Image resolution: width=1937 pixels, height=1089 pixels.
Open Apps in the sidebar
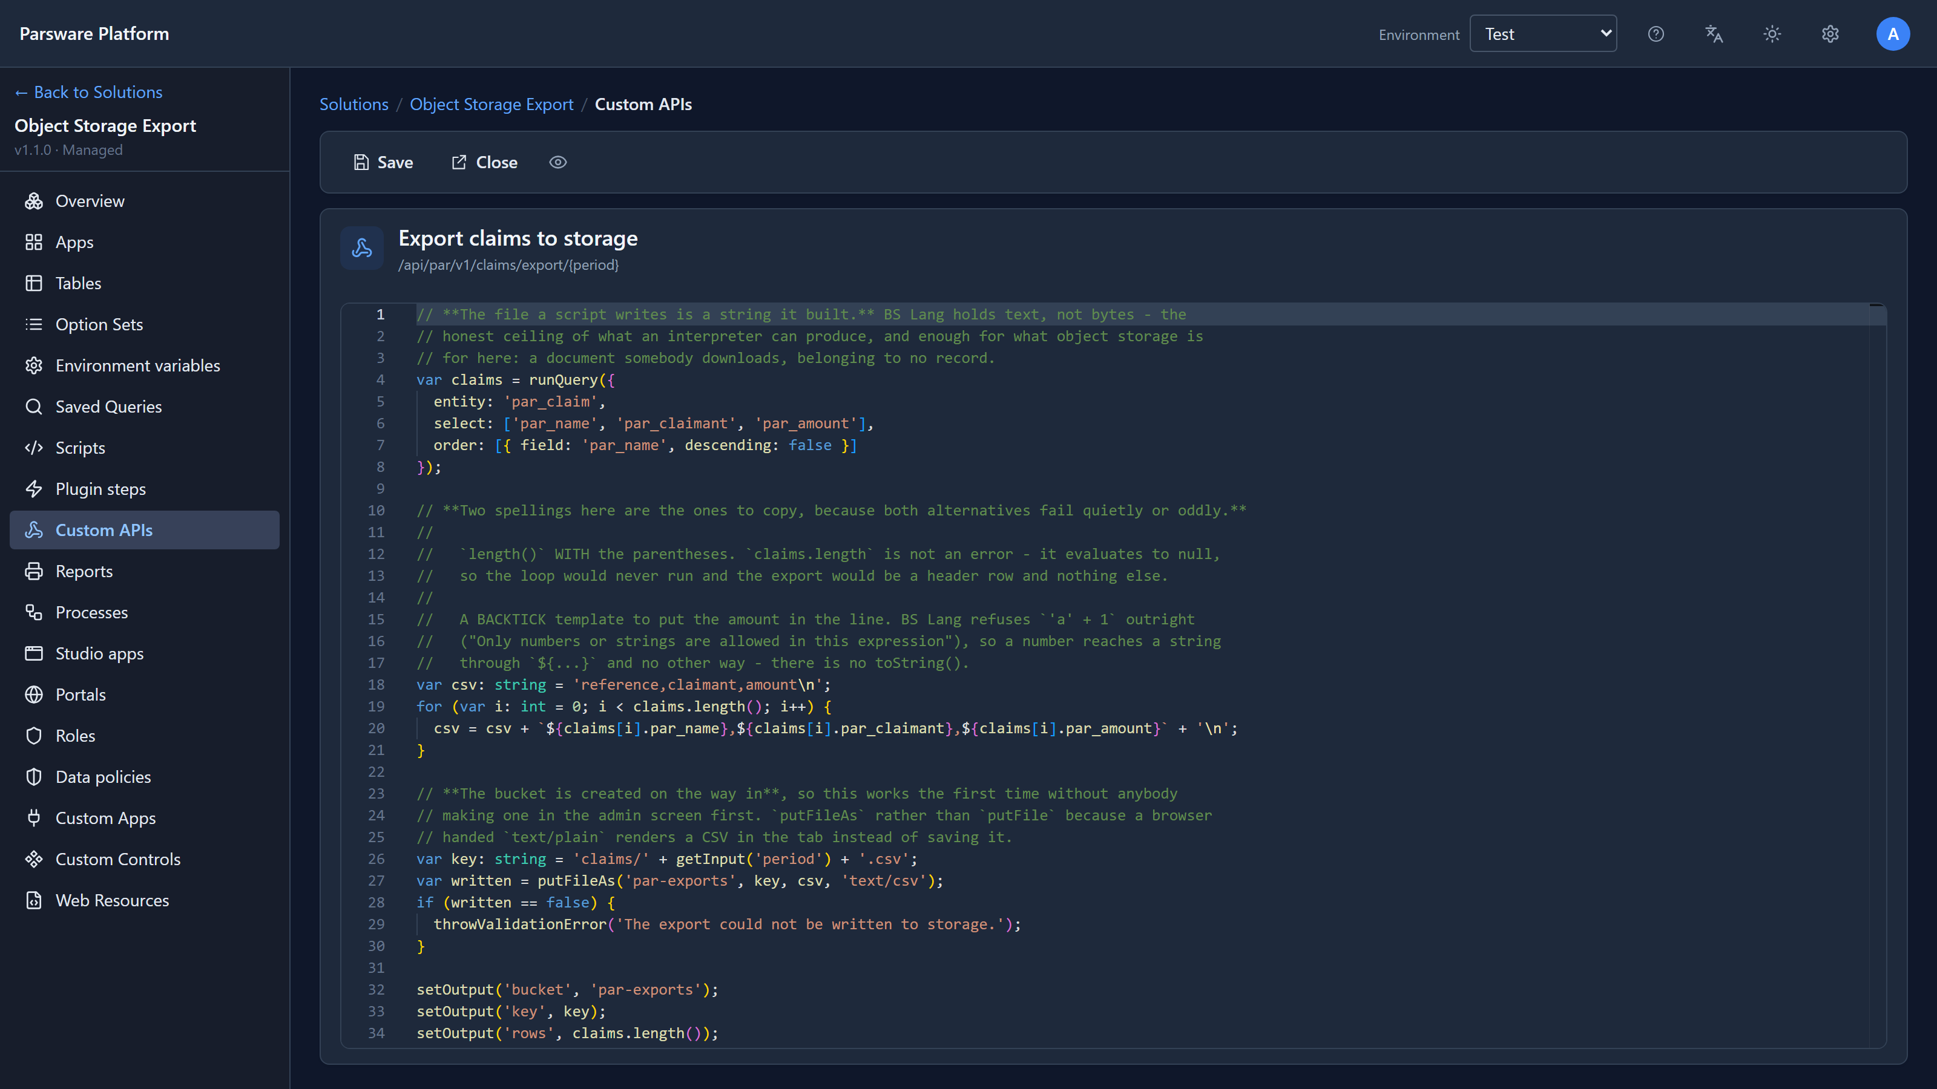[x=145, y=242]
